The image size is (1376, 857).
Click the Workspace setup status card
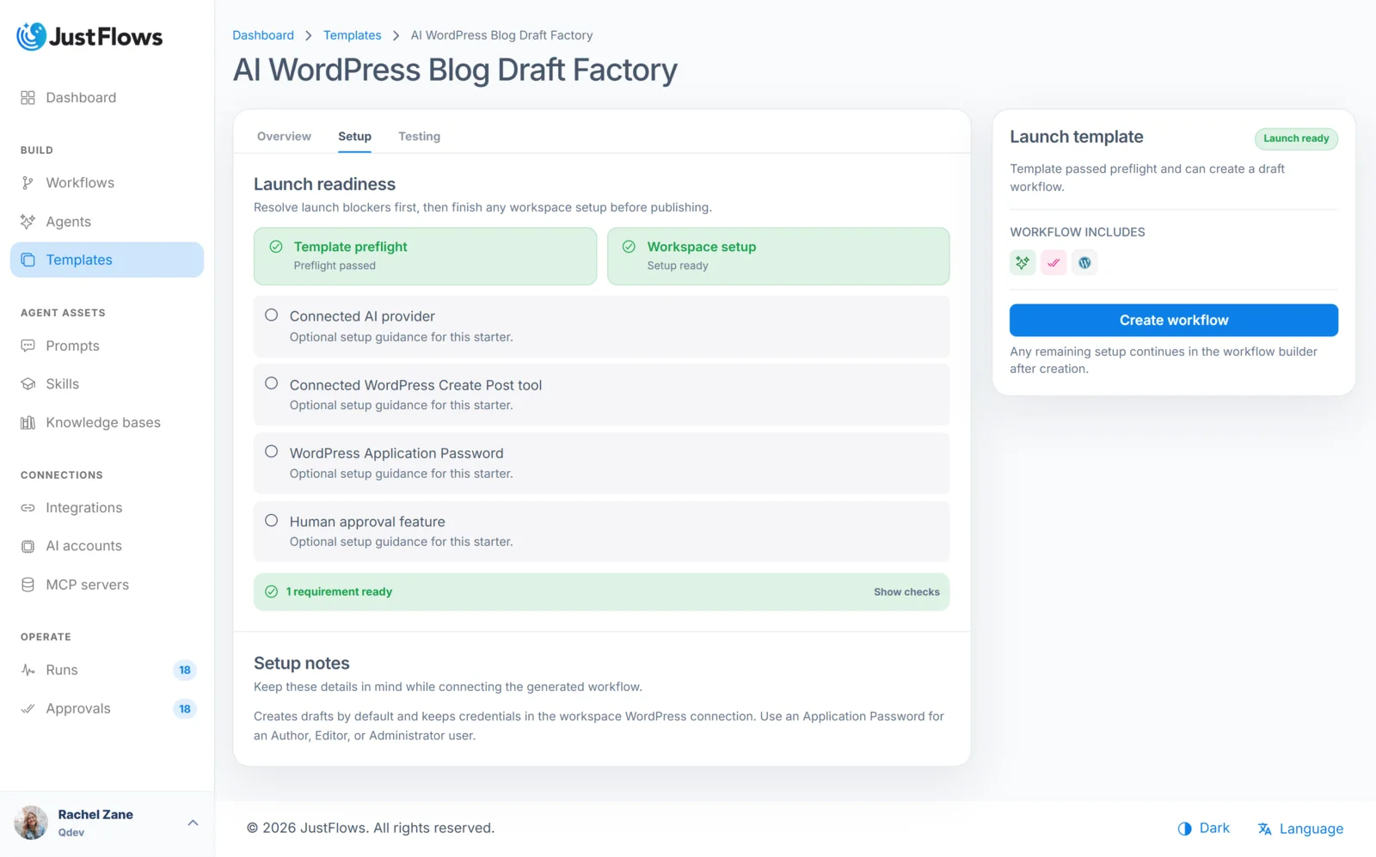click(x=778, y=256)
